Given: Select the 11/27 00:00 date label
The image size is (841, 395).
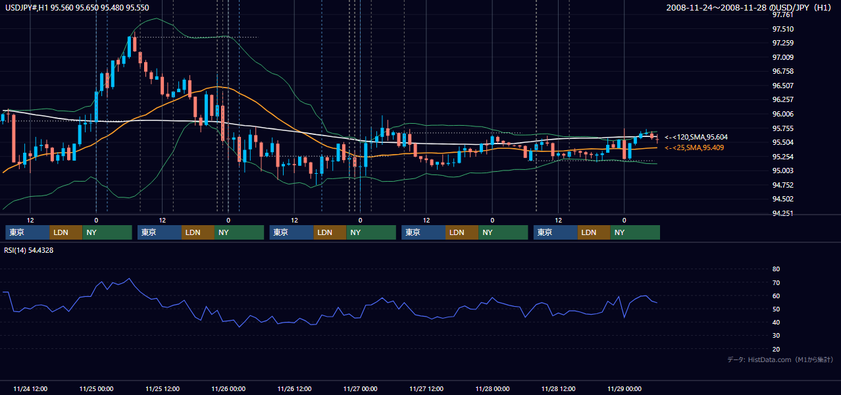Looking at the screenshot, I should coord(360,388).
